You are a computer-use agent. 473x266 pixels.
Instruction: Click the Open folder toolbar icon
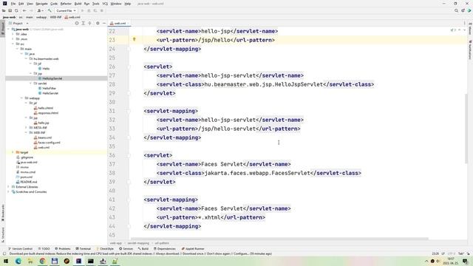point(4,10)
